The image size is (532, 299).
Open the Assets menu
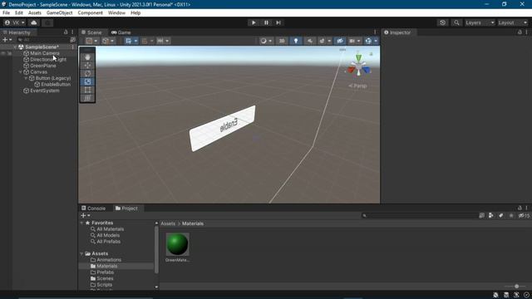(x=35, y=13)
